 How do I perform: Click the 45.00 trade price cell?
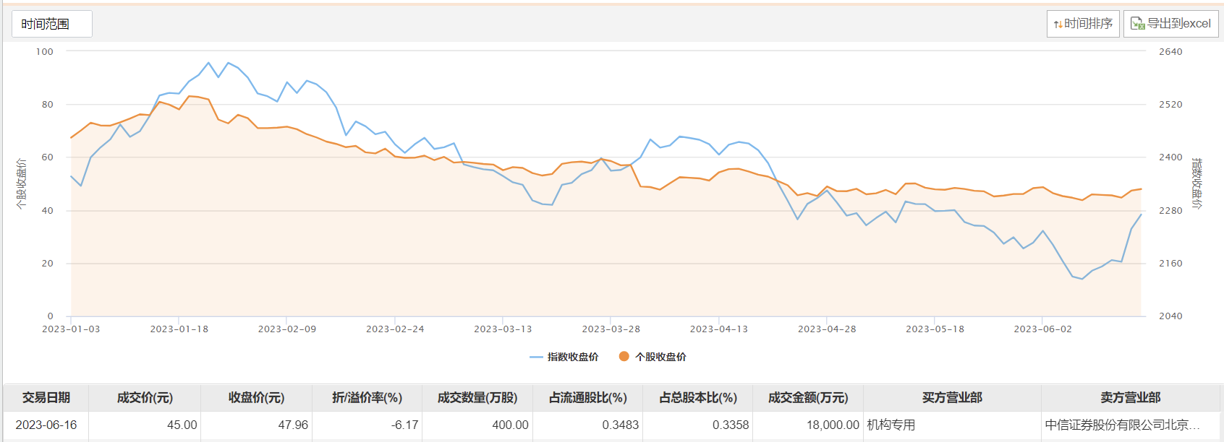[x=145, y=425]
